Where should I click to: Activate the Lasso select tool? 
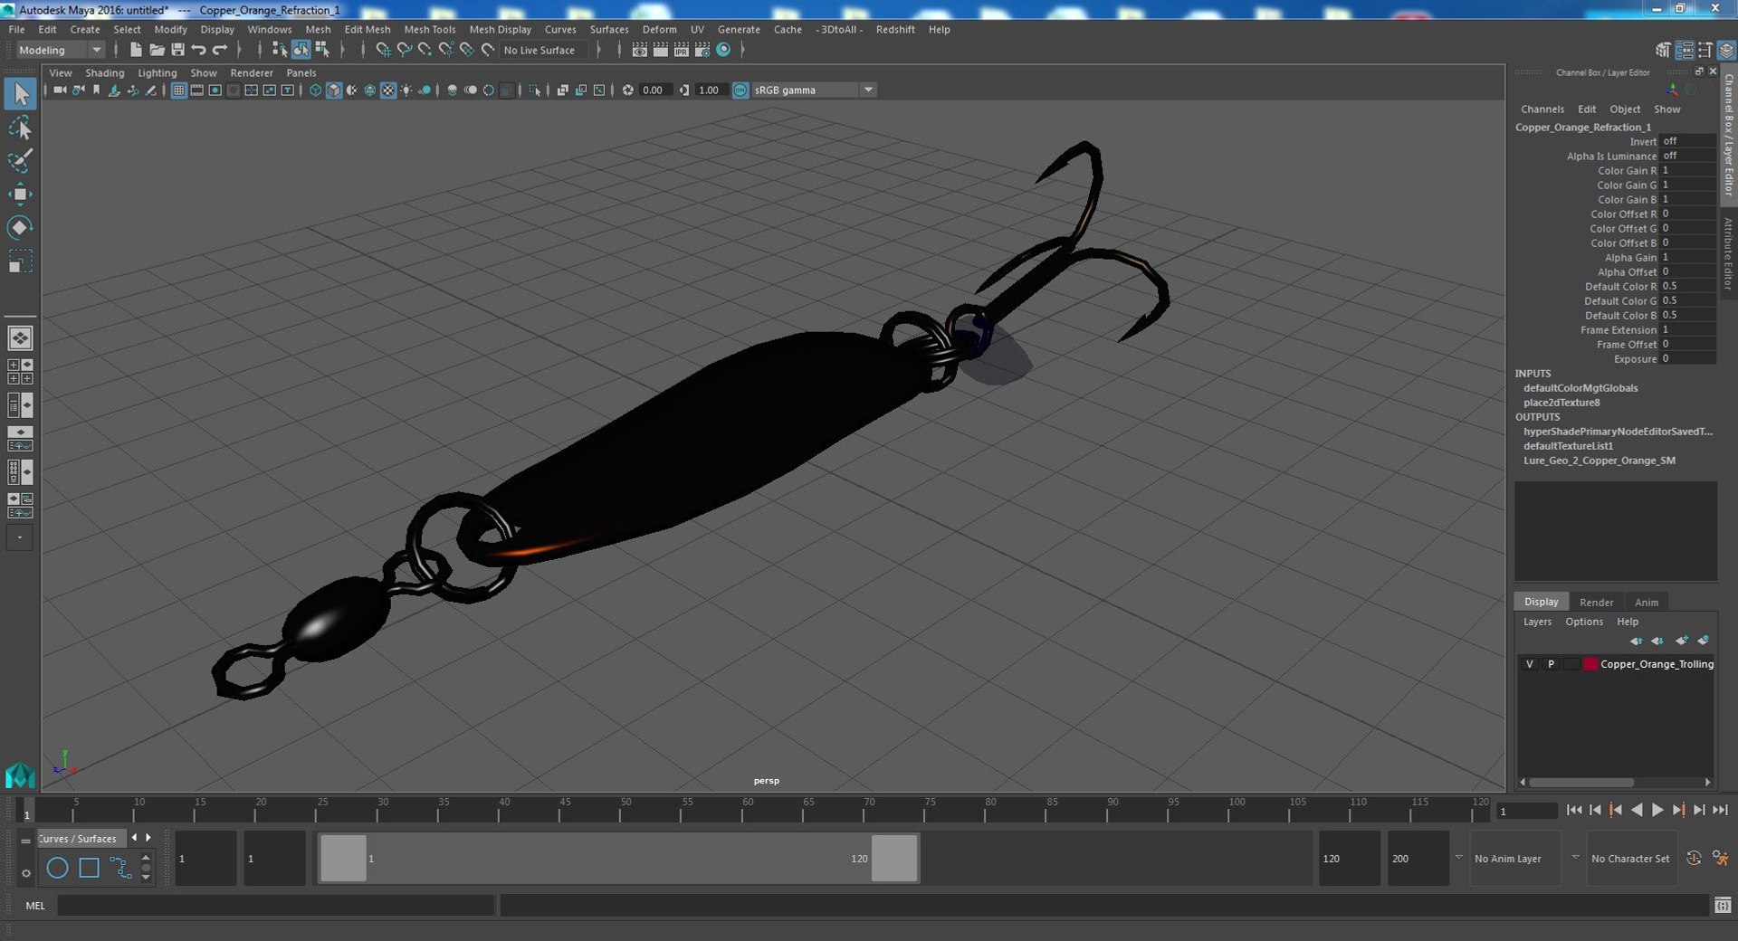(20, 128)
